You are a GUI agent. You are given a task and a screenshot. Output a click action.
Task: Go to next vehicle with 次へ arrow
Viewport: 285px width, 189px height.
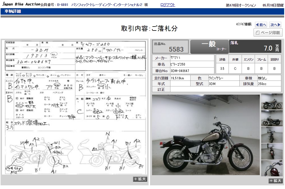click(275, 25)
